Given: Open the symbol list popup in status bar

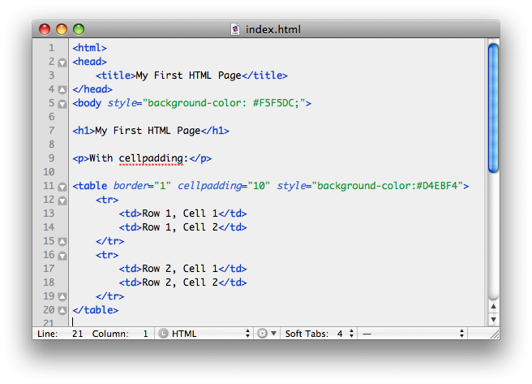Looking at the screenshot, I should coord(414,334).
